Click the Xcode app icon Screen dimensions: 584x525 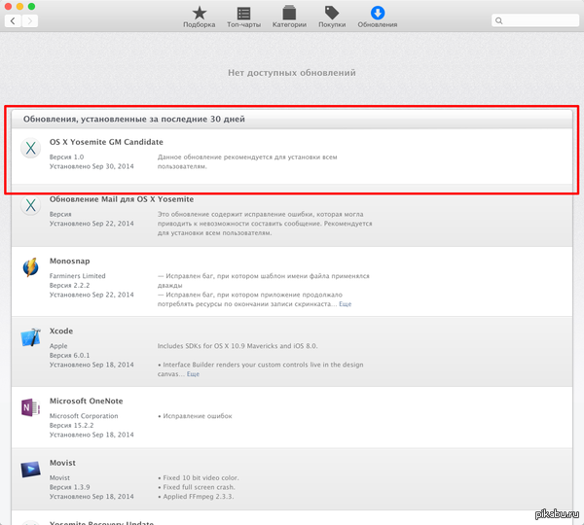(x=30, y=337)
